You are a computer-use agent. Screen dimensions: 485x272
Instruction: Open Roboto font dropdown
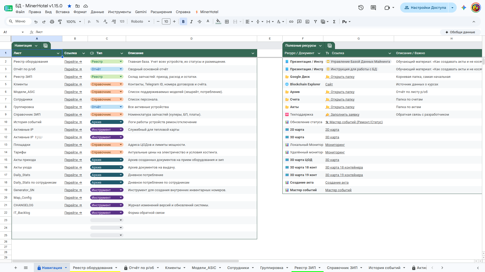tap(140, 22)
